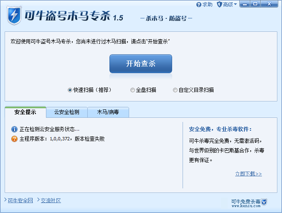Image resolution: width=282 pixels, height=213 pixels.
Task: Click the 求助 help question mark icon
Action: [198, 5]
